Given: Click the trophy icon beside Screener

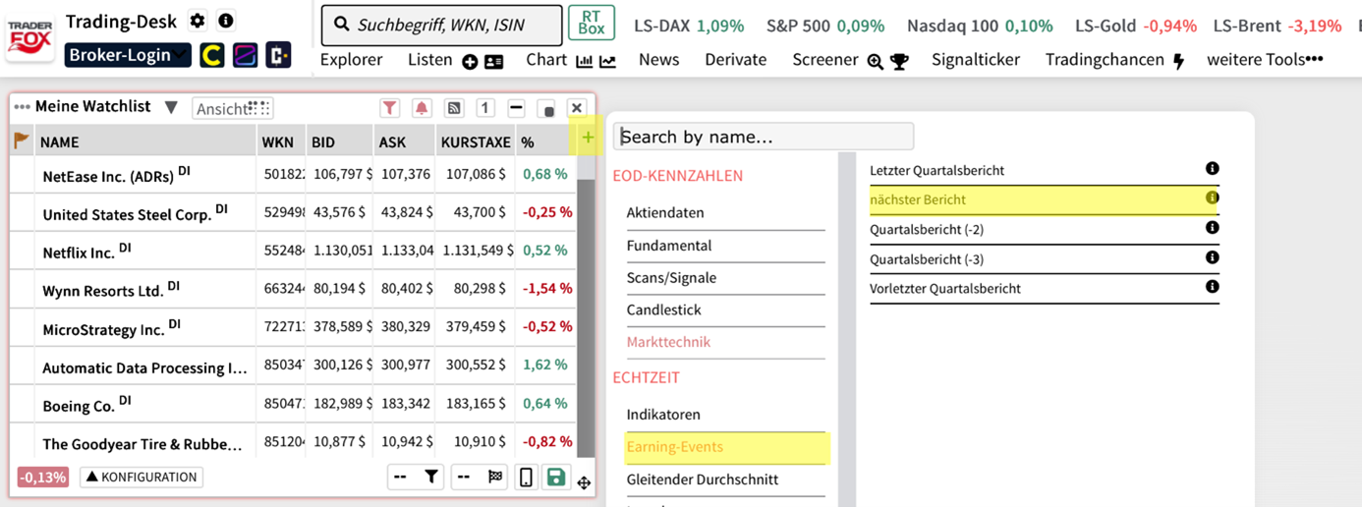Looking at the screenshot, I should (899, 61).
